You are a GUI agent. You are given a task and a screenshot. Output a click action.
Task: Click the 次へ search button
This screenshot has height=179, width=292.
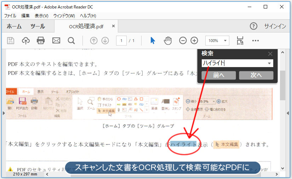(256, 75)
